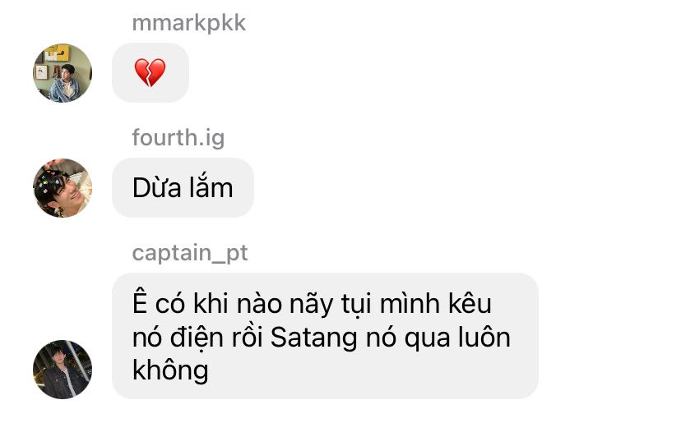Click the fourth.ig username label
This screenshot has width=681, height=423.
[178, 138]
